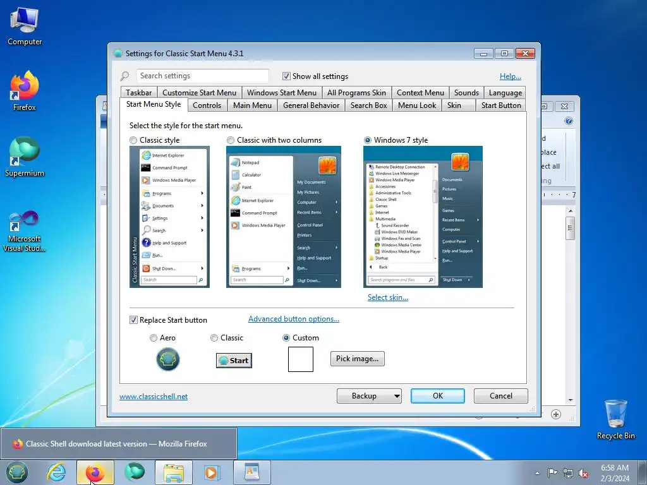This screenshot has height=485, width=647.
Task: Toggle the Replace Start button checkbox
Action: (x=133, y=320)
